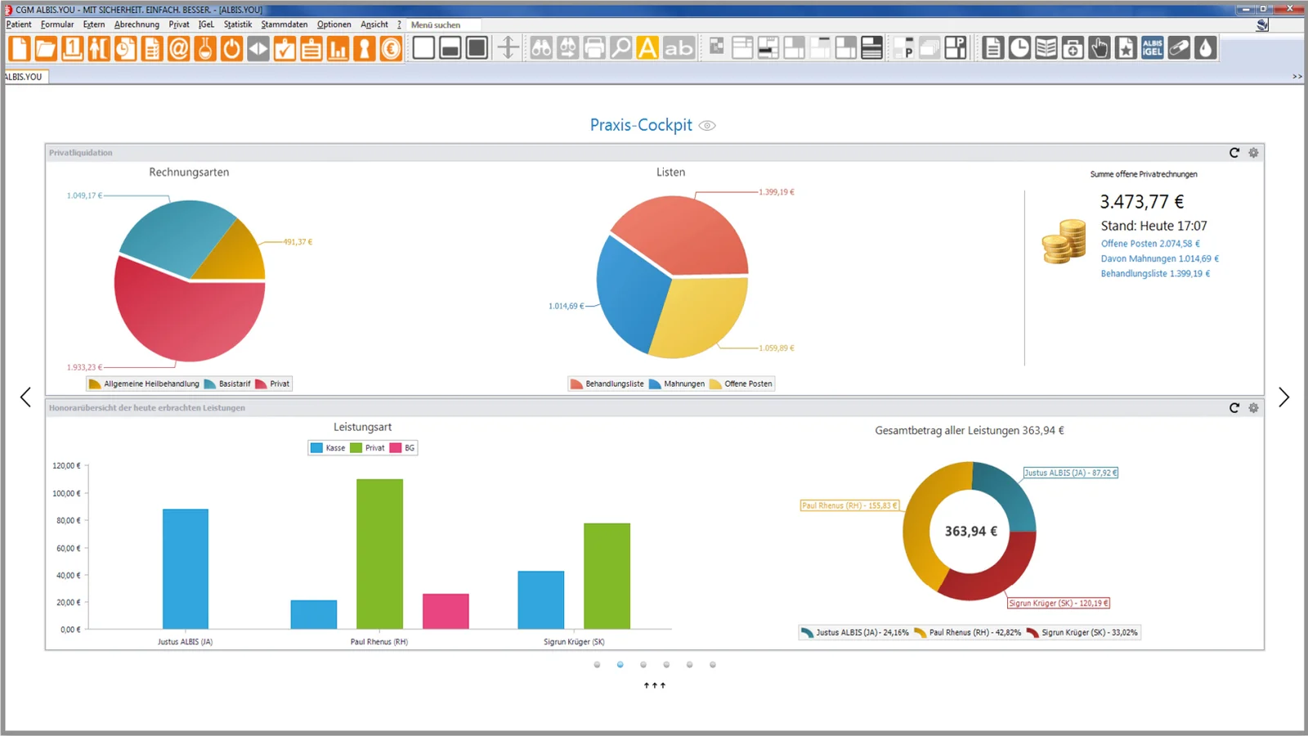Click the orange keyhole icon
1308x736 pixels.
tap(364, 48)
